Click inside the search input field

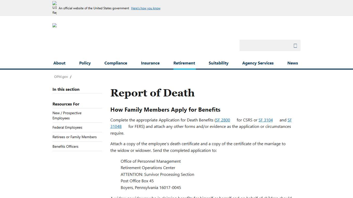(x=266, y=45)
